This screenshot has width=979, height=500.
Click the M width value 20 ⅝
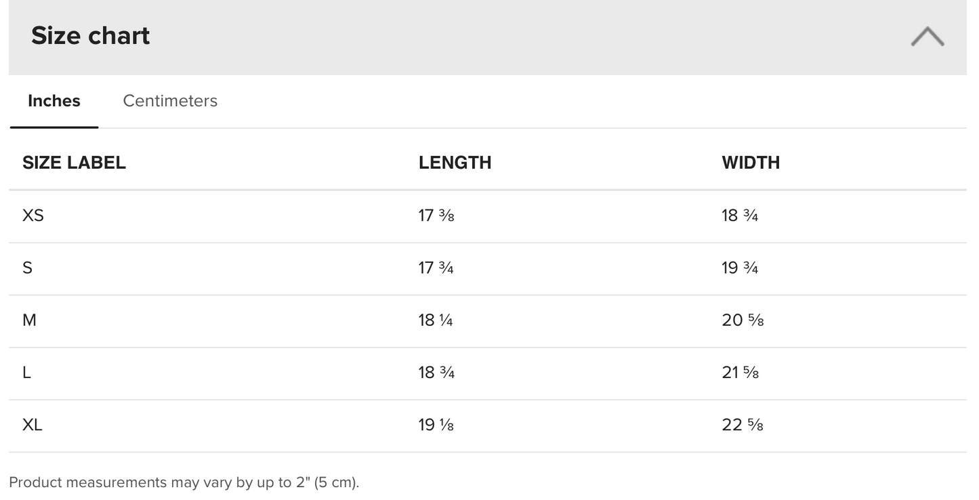pyautogui.click(x=743, y=320)
